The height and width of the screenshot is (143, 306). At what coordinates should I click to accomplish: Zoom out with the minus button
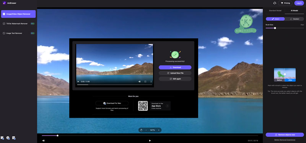146,130
